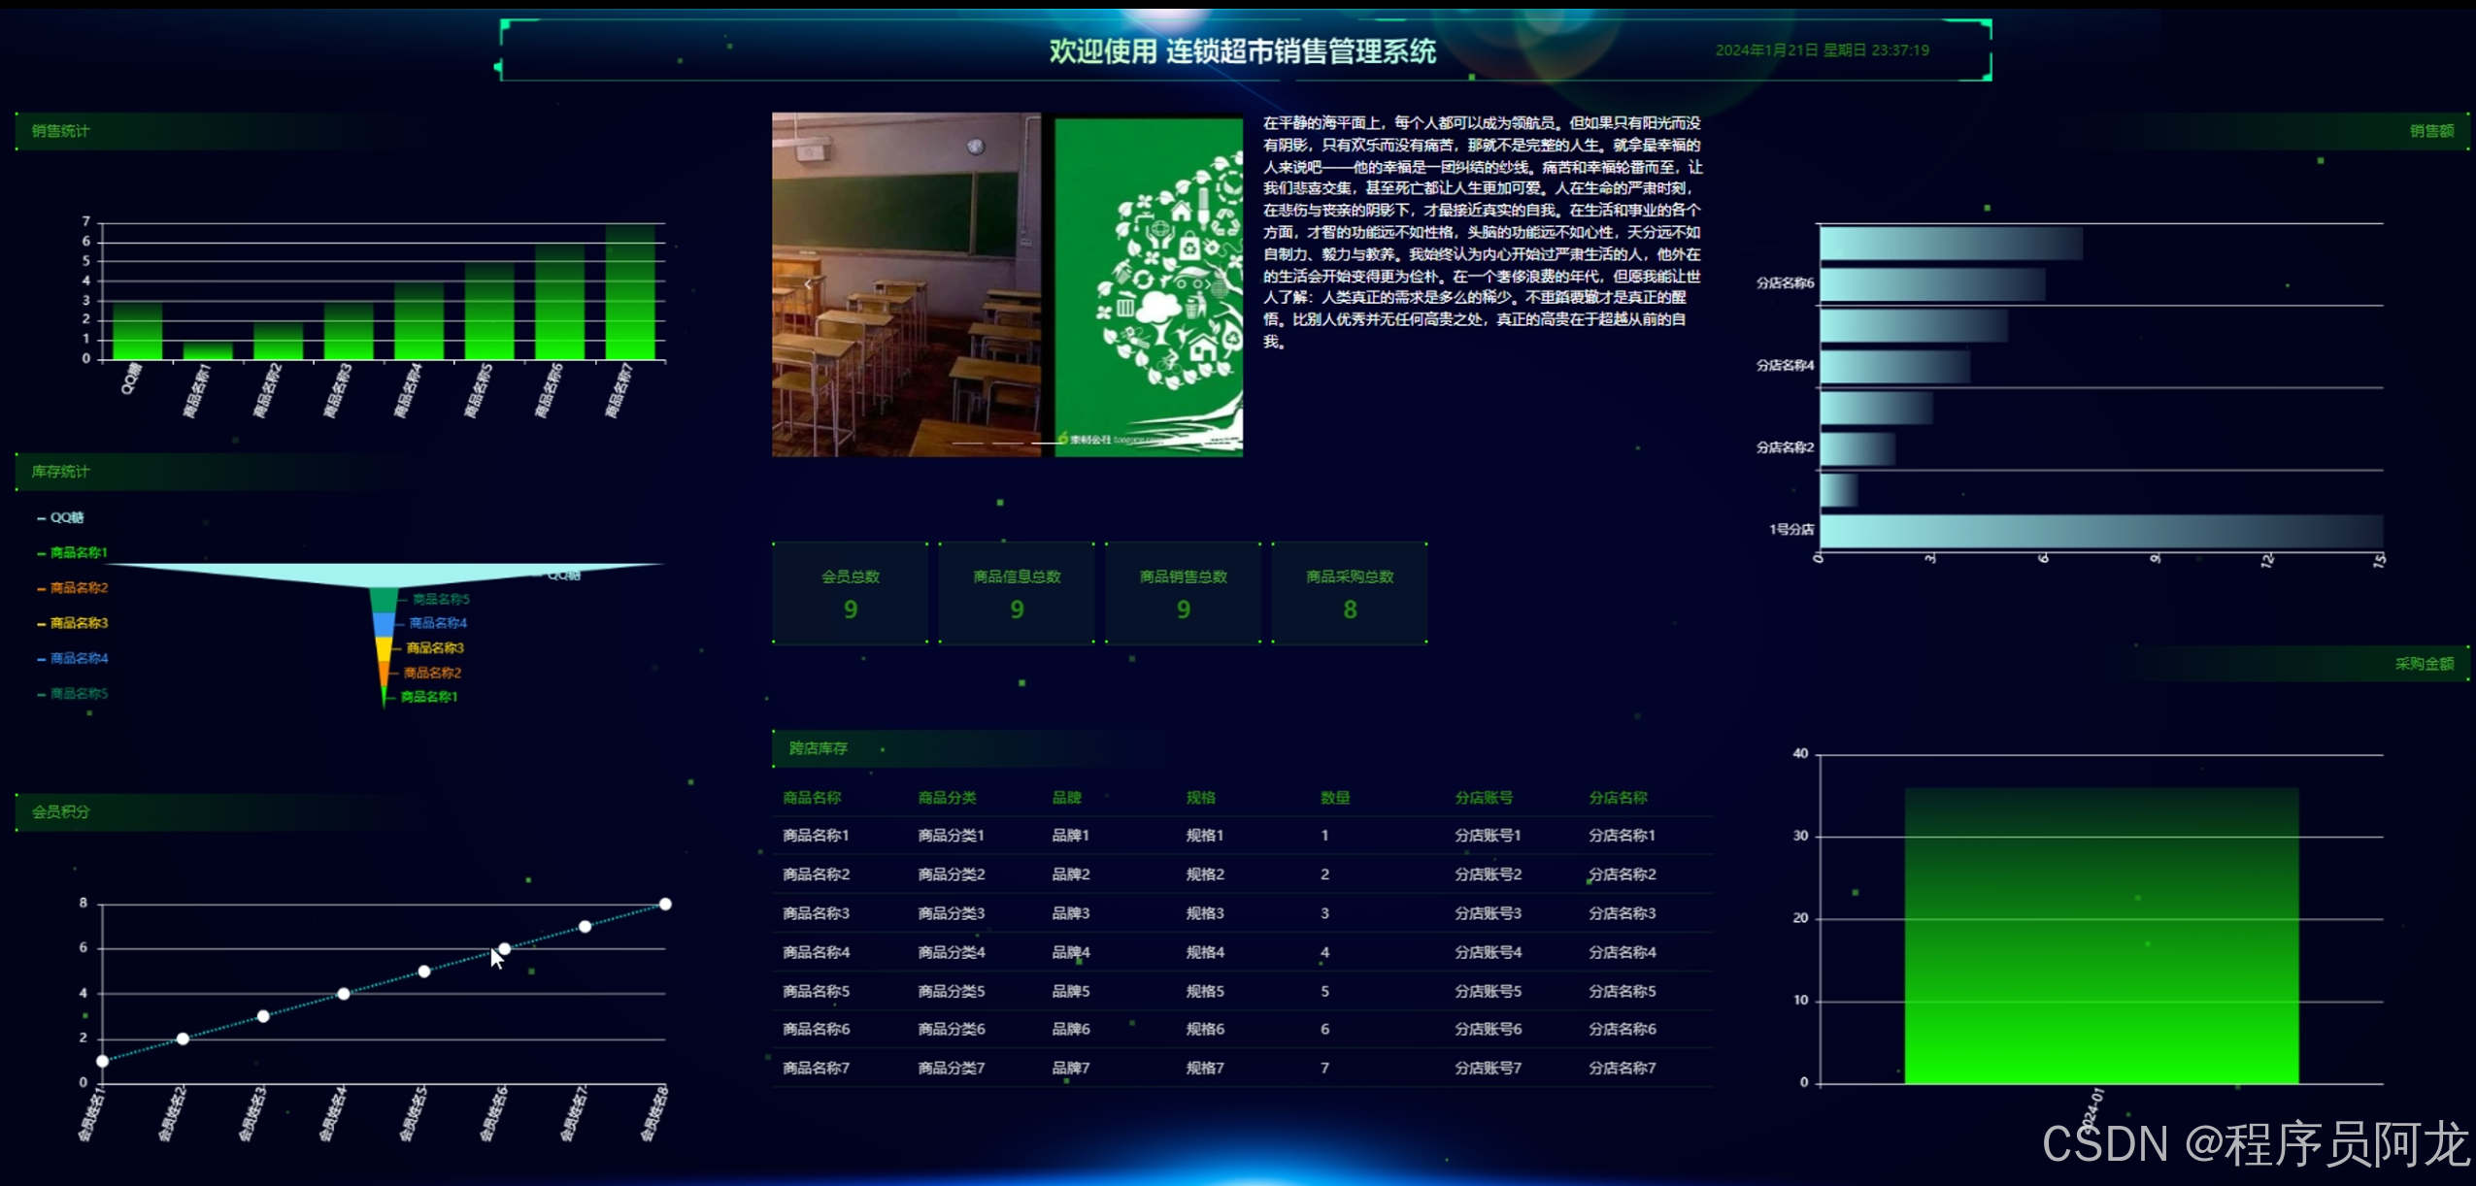Screen dimensions: 2476x1186
Task: Click the 分店名称 column header
Action: (x=1618, y=798)
